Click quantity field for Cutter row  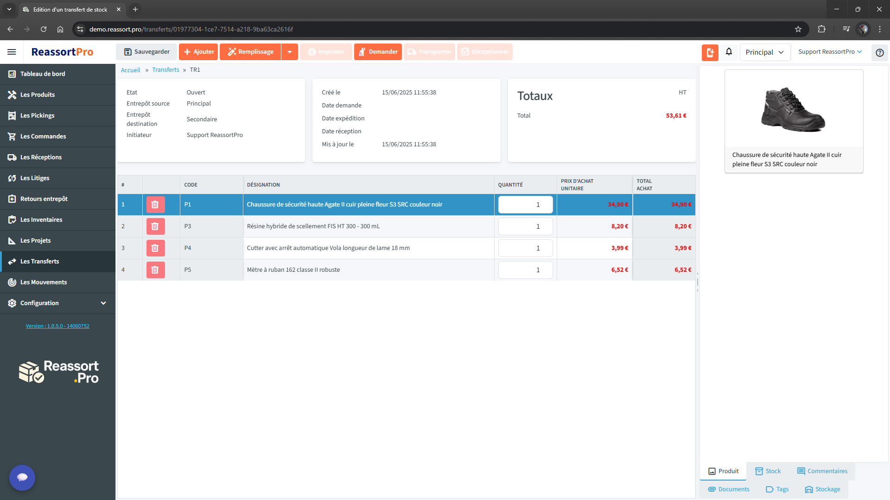(x=525, y=248)
